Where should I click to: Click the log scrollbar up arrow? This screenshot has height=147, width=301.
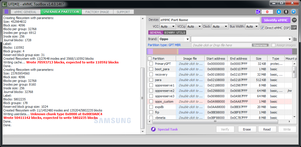point(142,18)
